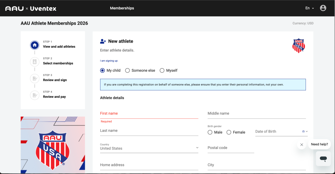Click the Step 2 select memberships icon
Image resolution: width=335 pixels, height=174 pixels.
pyautogui.click(x=35, y=62)
